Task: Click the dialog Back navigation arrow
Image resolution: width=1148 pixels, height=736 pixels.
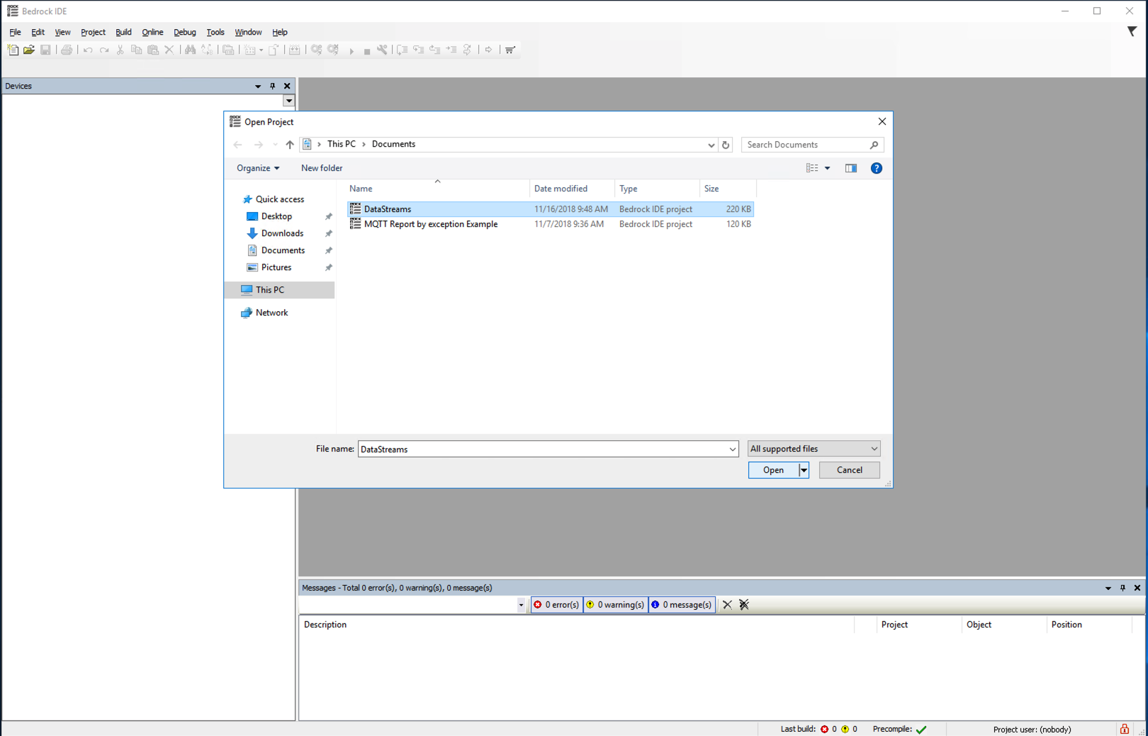Action: pyautogui.click(x=238, y=145)
